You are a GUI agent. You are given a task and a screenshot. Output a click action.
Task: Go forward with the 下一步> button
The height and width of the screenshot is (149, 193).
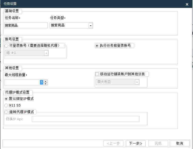point(136,143)
